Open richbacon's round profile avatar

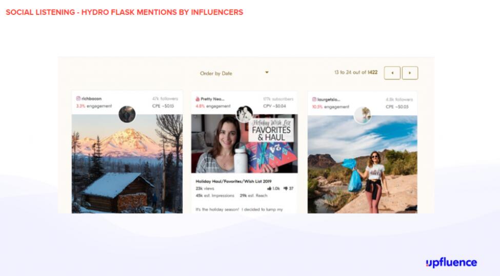click(x=127, y=114)
